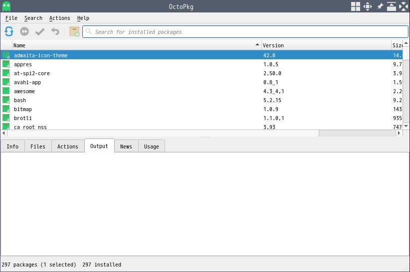Open the File menu
The height and width of the screenshot is (272, 410).
click(11, 18)
